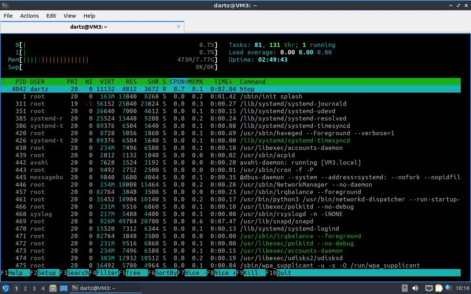Image resolution: width=471 pixels, height=294 pixels.
Task: Sort by the Command column header
Action: click(x=253, y=82)
